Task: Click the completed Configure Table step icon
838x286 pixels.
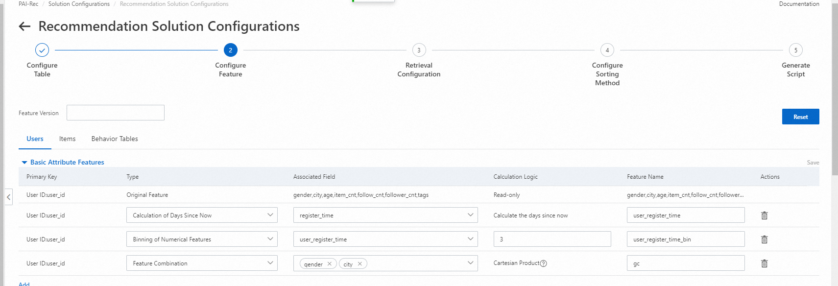Action: [42, 50]
